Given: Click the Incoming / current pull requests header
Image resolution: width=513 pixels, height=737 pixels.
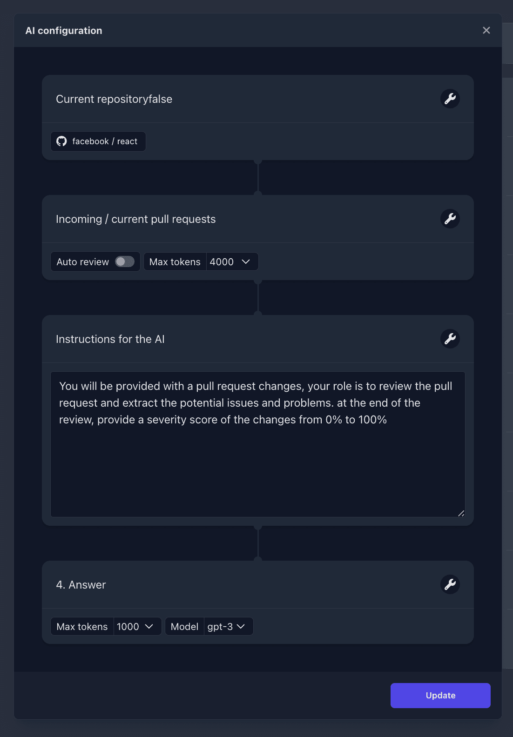Looking at the screenshot, I should [136, 219].
